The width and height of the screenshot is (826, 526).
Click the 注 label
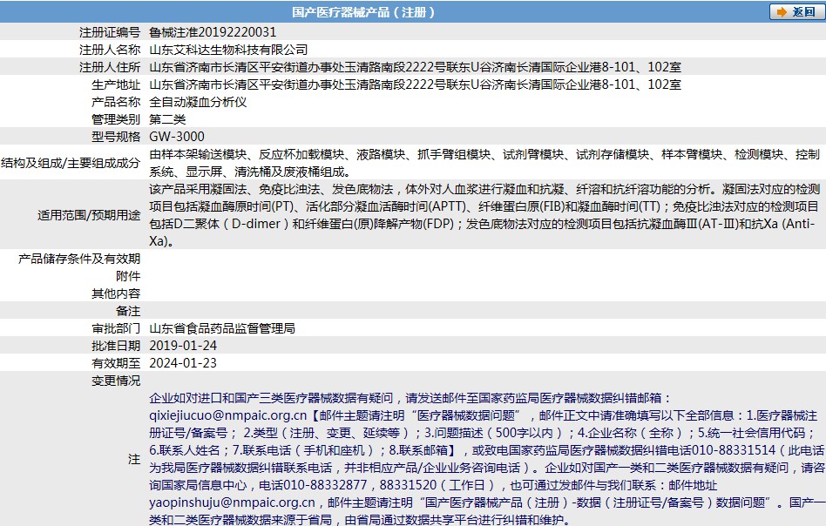[x=134, y=459]
